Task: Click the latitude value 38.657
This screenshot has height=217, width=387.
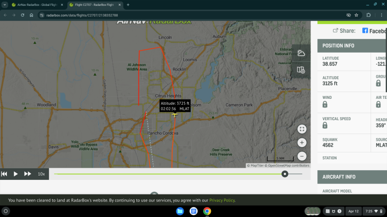Action: pyautogui.click(x=330, y=64)
